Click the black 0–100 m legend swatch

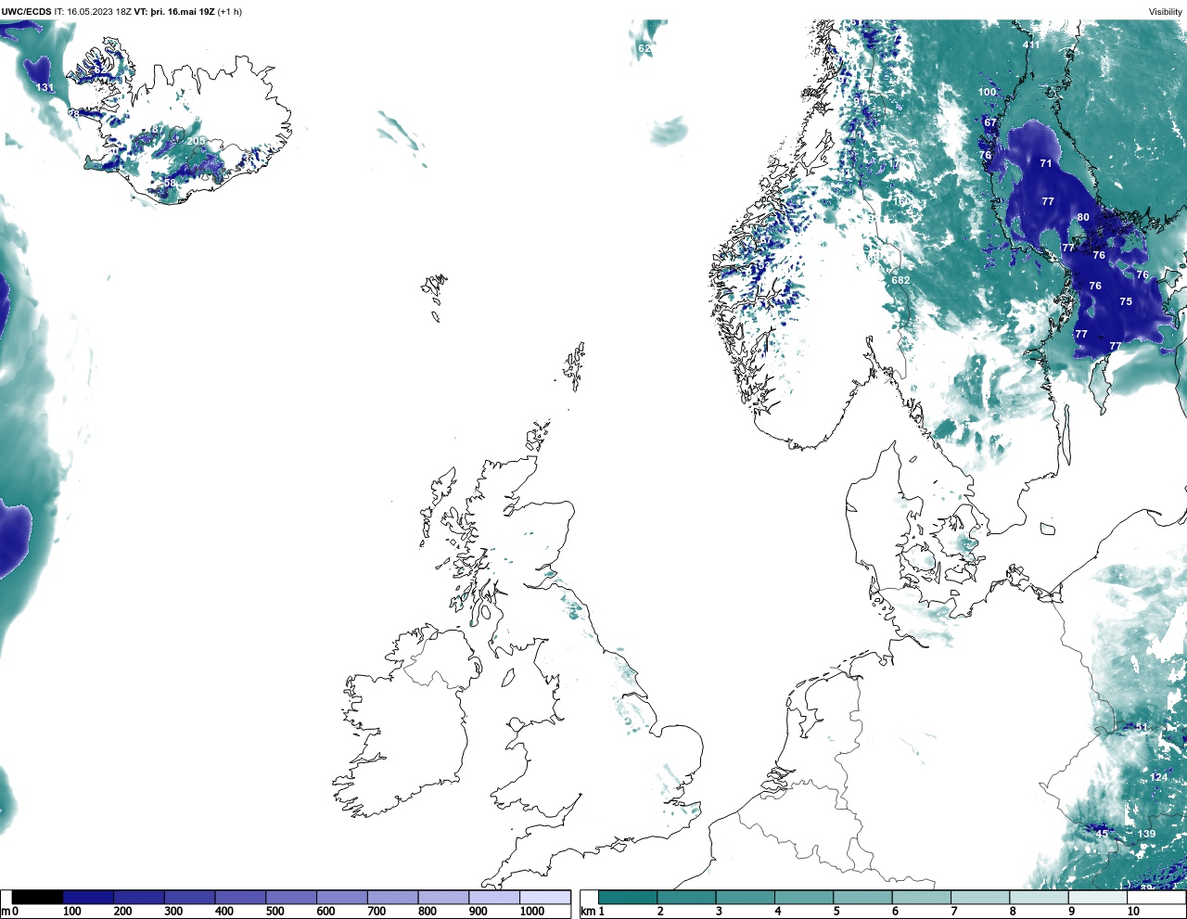[37, 897]
